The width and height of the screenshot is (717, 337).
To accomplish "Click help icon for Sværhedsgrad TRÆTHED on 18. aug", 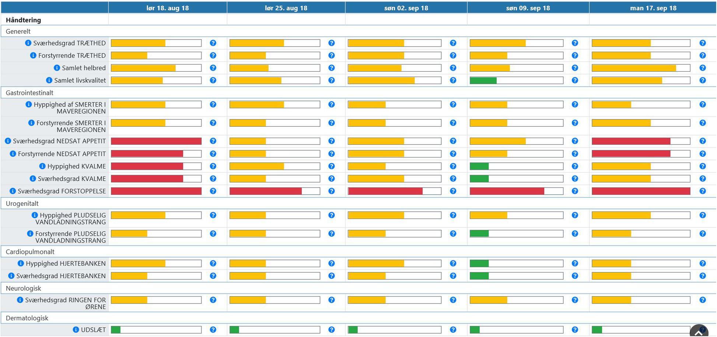I will pyautogui.click(x=213, y=43).
